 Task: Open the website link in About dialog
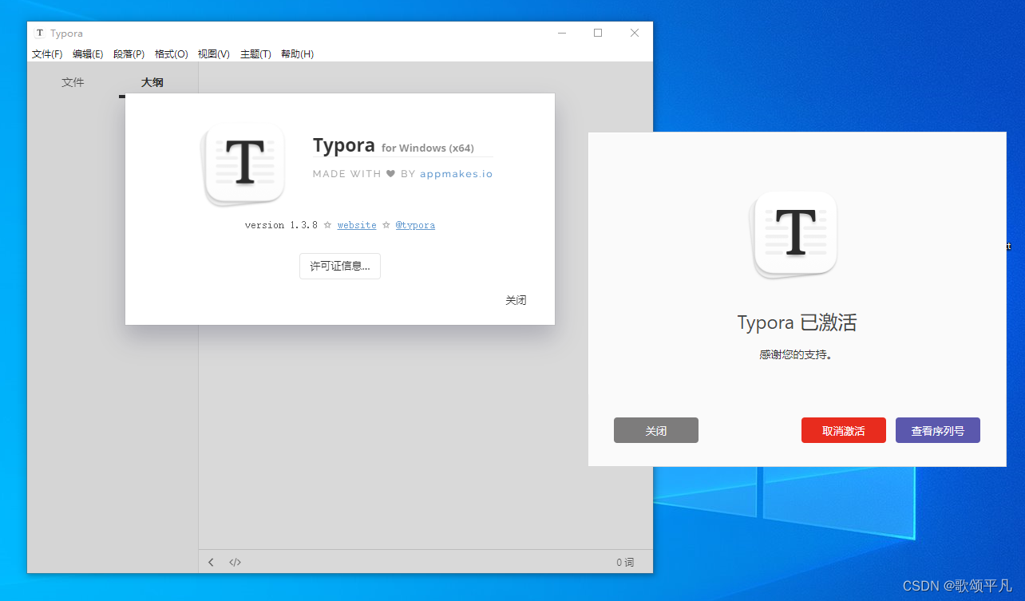pyautogui.click(x=357, y=225)
